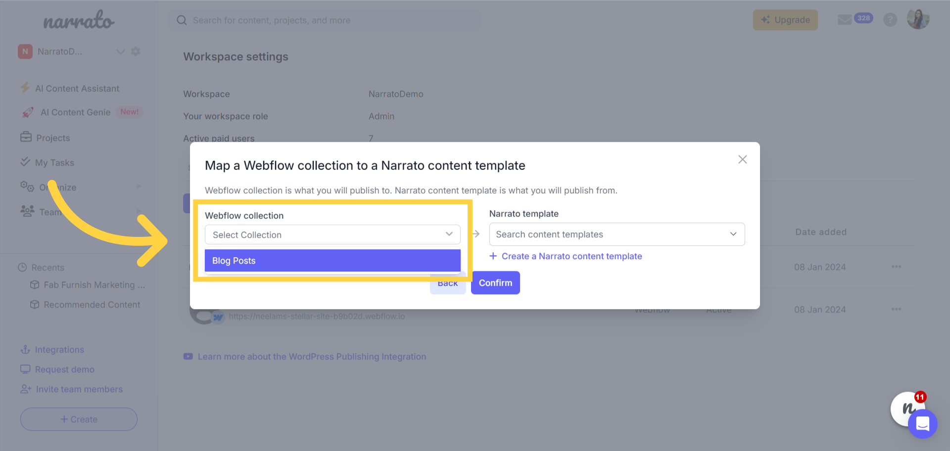Click Request demo link

pyautogui.click(x=64, y=369)
